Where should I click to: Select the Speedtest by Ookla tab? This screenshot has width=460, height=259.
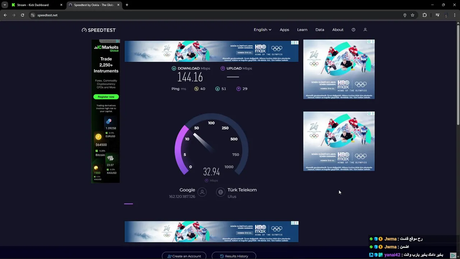[94, 5]
